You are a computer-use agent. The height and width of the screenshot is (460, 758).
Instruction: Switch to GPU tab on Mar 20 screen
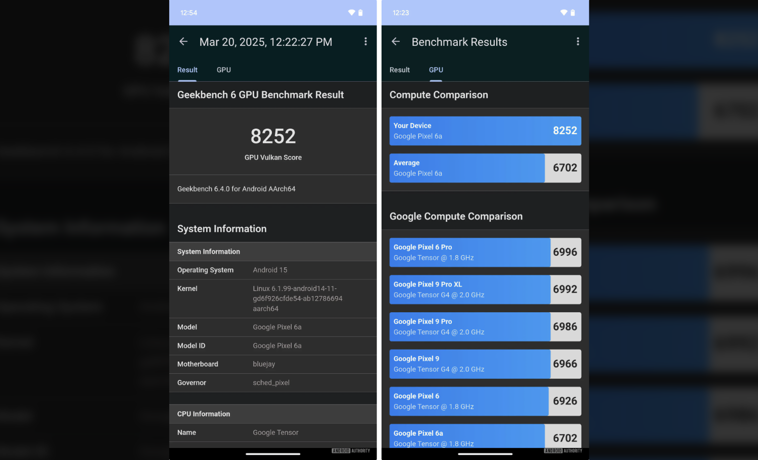(224, 70)
